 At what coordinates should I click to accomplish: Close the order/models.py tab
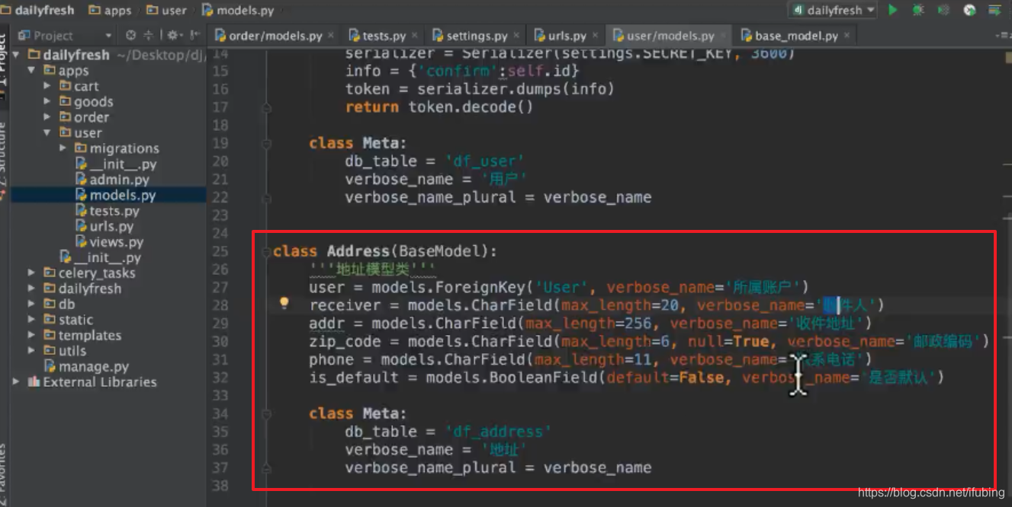pyautogui.click(x=331, y=36)
